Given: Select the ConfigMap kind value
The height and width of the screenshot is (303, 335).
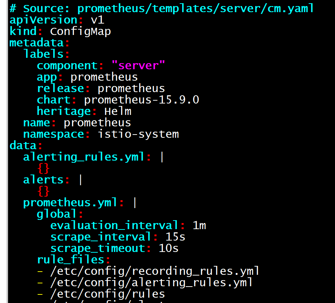Looking at the screenshot, I should click(81, 32).
